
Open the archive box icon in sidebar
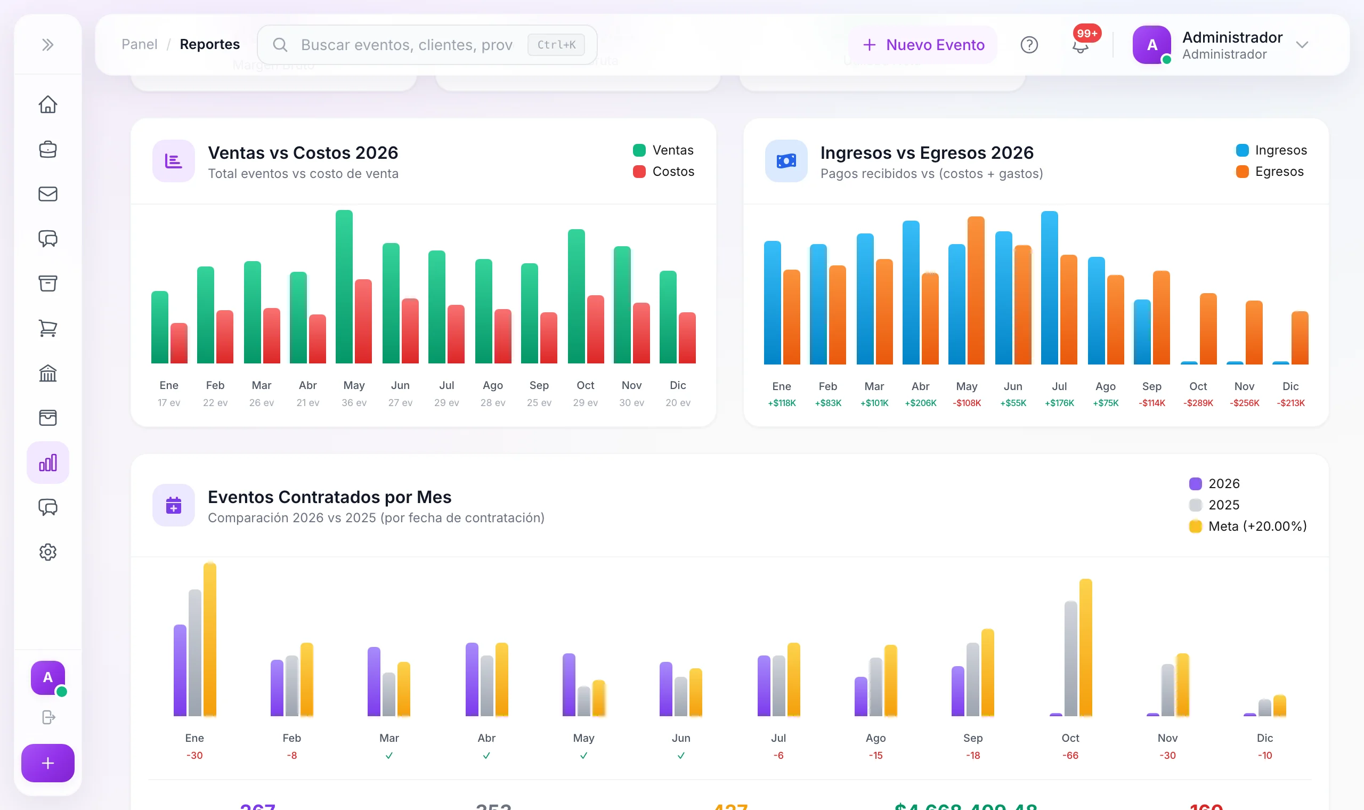click(48, 283)
